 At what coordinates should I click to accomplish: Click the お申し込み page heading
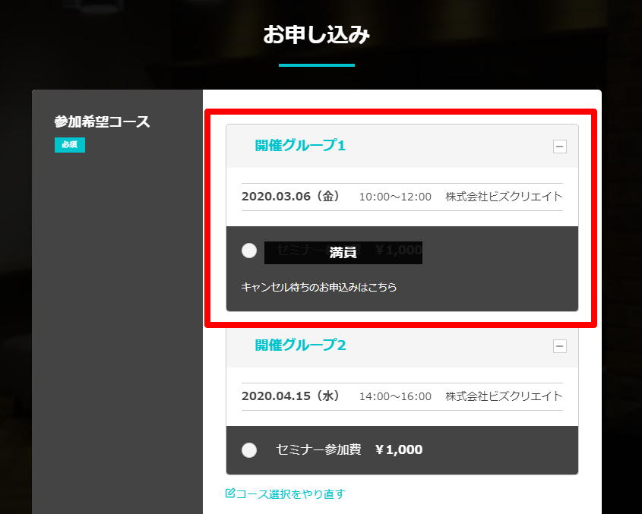click(317, 34)
